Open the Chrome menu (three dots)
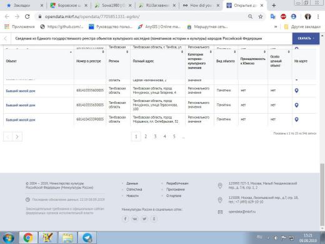 (x=318, y=16)
